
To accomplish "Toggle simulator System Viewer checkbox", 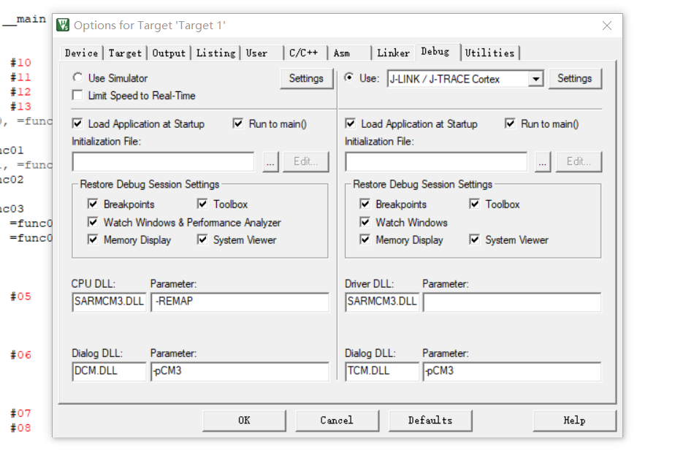I will click(202, 240).
